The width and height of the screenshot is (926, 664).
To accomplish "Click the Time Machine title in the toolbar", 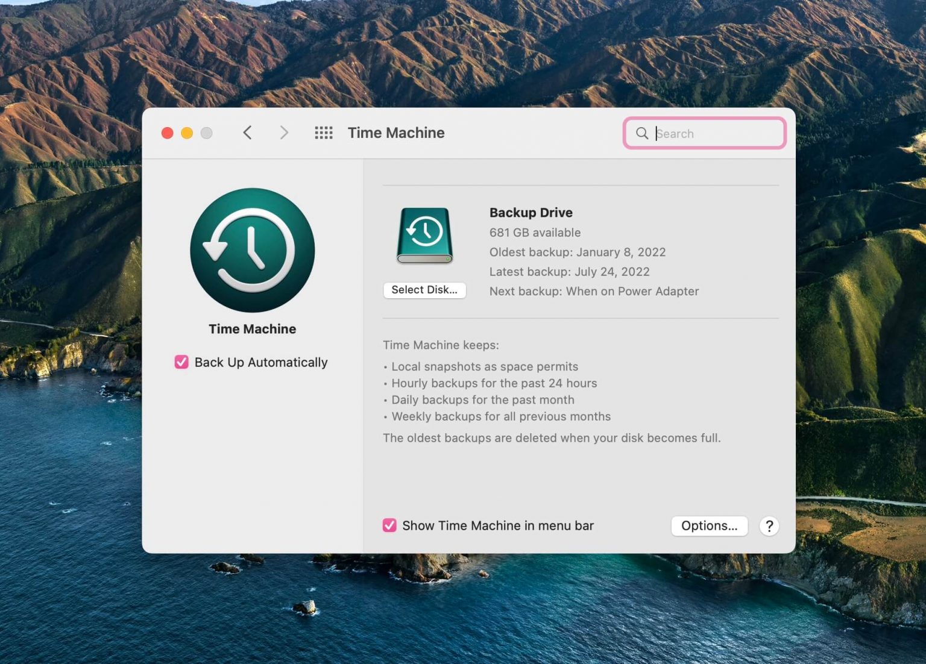I will [x=396, y=133].
